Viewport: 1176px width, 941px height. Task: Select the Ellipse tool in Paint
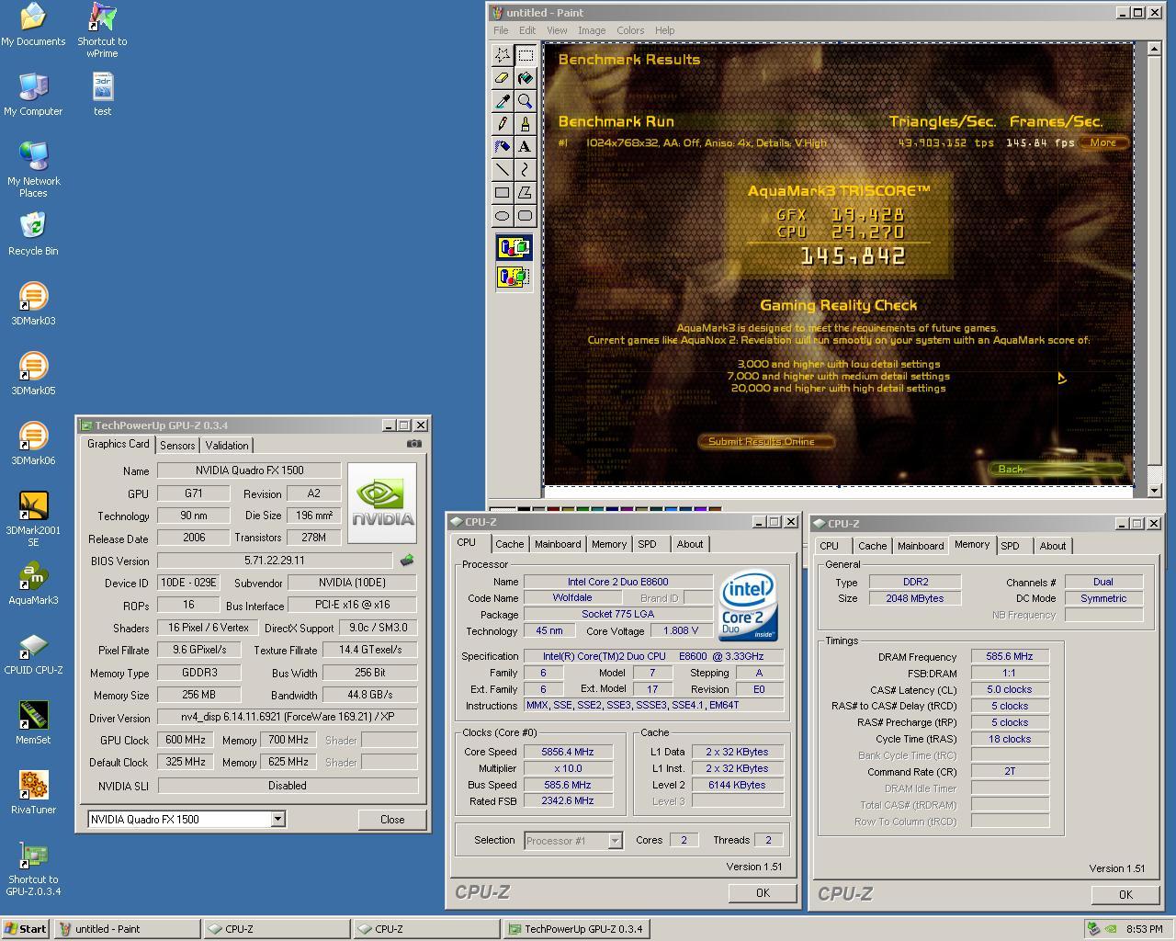(502, 216)
